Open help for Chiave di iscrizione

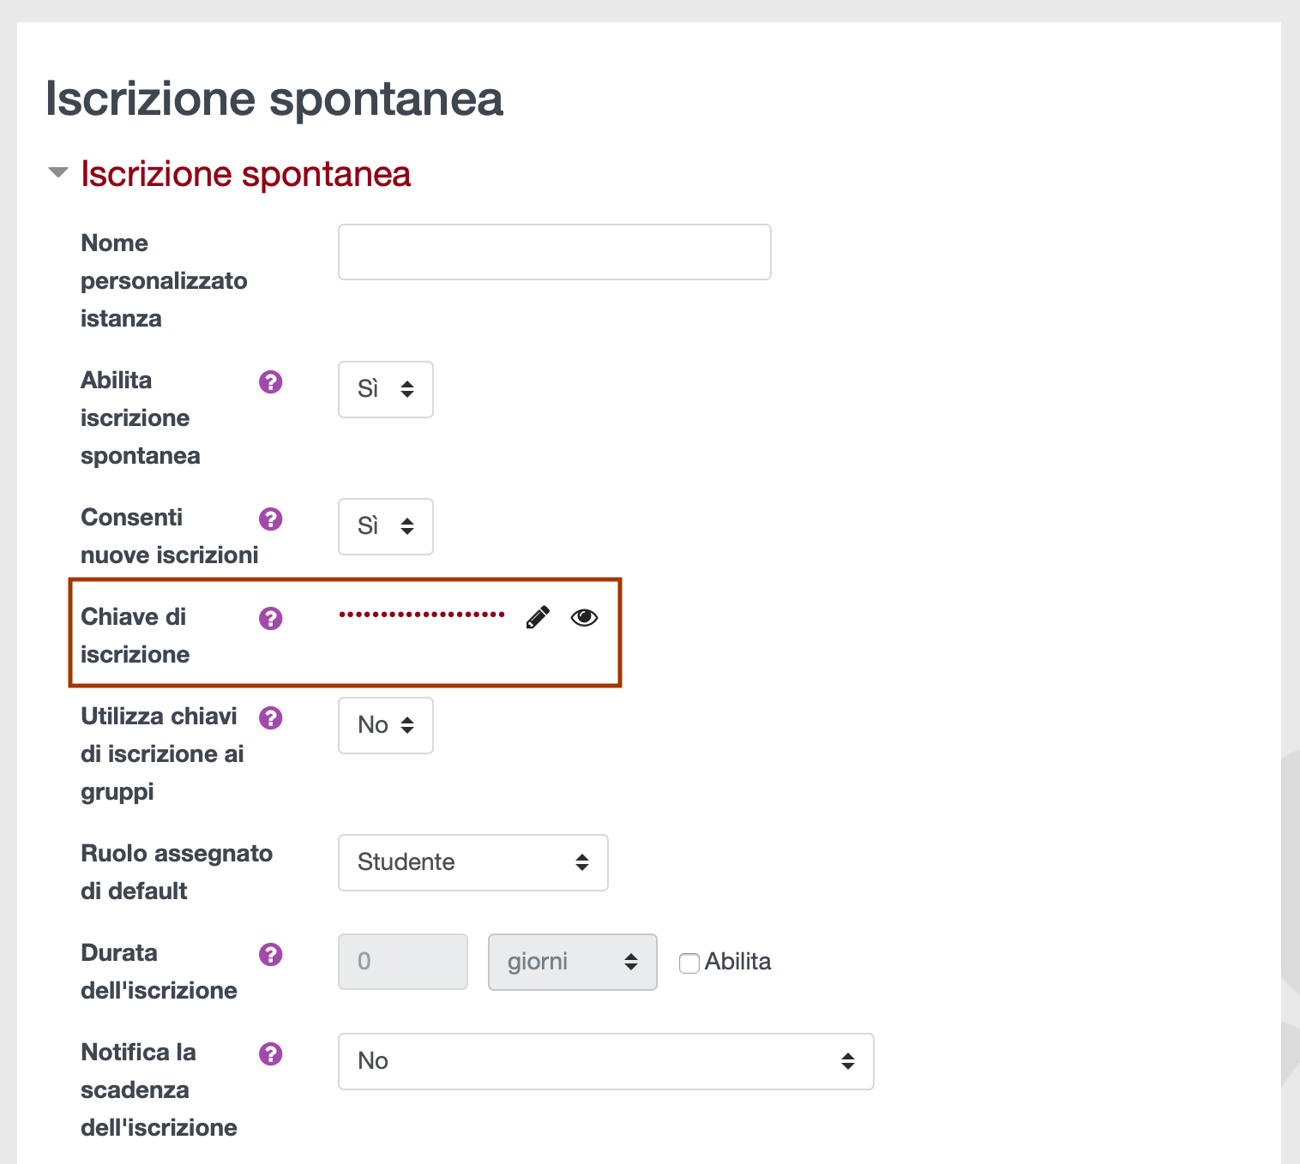click(270, 618)
